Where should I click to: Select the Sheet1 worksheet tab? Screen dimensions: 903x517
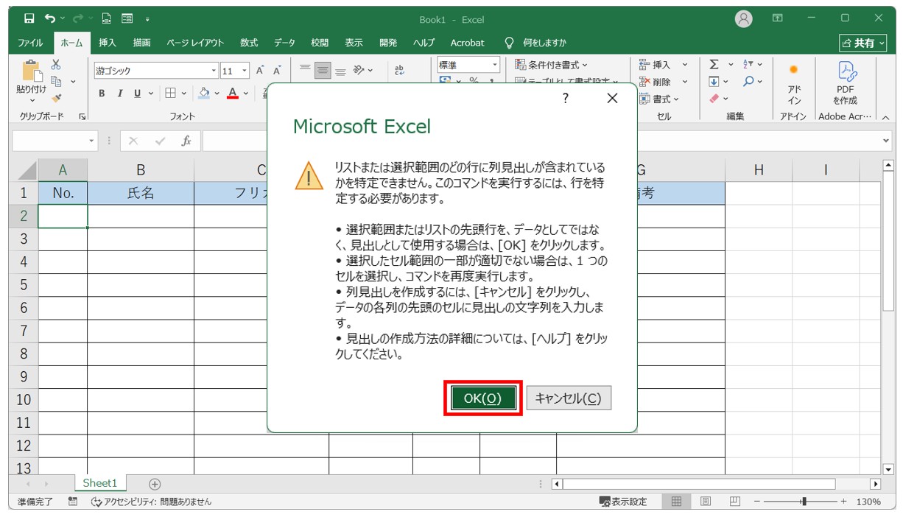click(99, 483)
